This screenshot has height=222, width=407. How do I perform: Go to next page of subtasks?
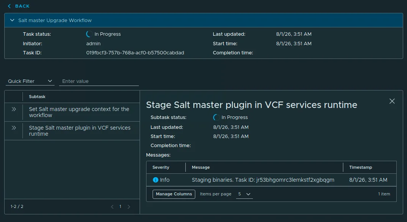tap(129, 206)
